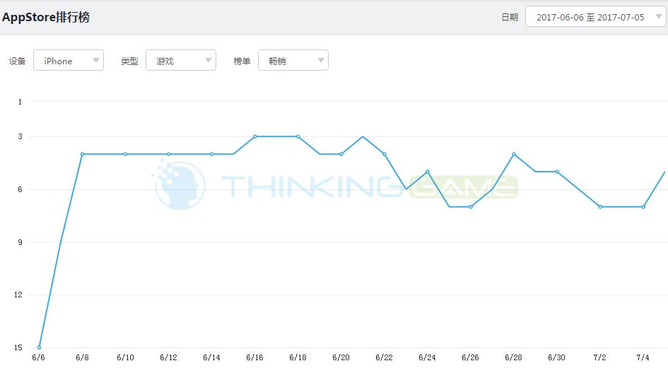The image size is (668, 368).
Task: Click the AppStore排行榜 title
Action: (46, 17)
